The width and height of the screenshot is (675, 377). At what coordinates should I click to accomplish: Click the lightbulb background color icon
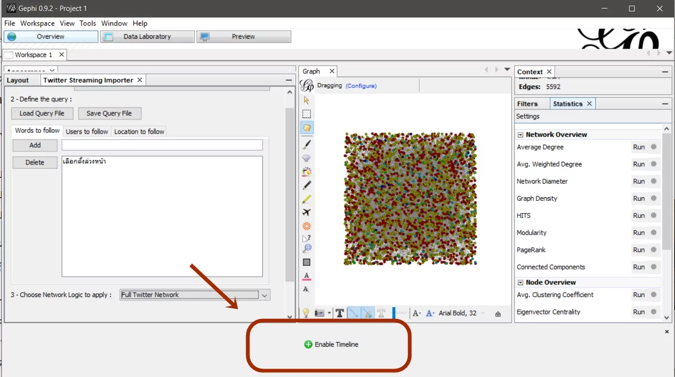click(x=306, y=313)
